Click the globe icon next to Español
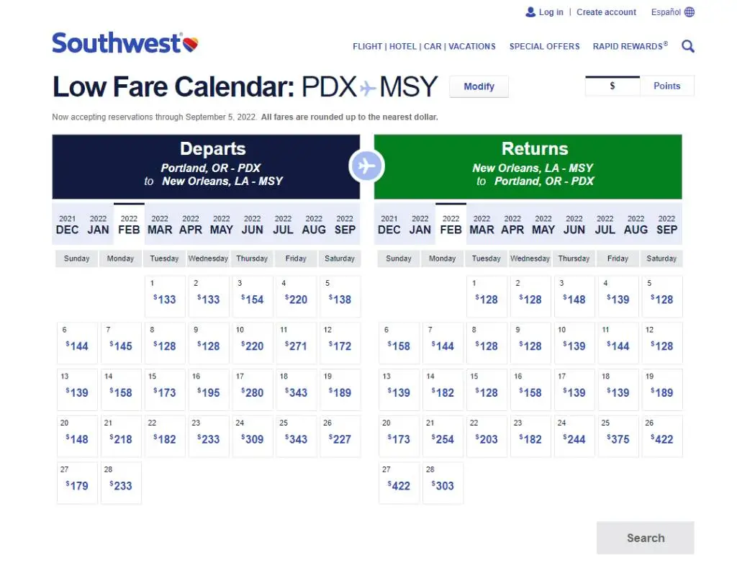The image size is (737, 563). pyautogui.click(x=689, y=12)
